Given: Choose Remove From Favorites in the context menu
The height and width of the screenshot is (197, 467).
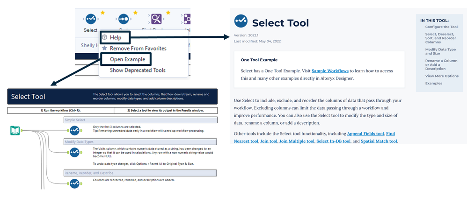Looking at the screenshot, I should [138, 48].
